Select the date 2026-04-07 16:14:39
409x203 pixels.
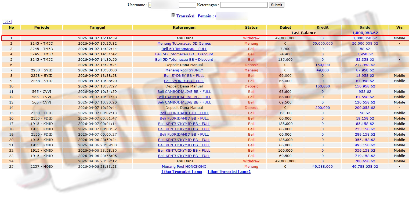(x=97, y=38)
